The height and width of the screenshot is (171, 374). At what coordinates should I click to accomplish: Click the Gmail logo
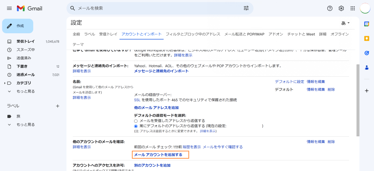(x=30, y=8)
